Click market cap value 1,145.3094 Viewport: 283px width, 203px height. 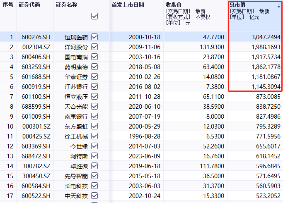266,87
